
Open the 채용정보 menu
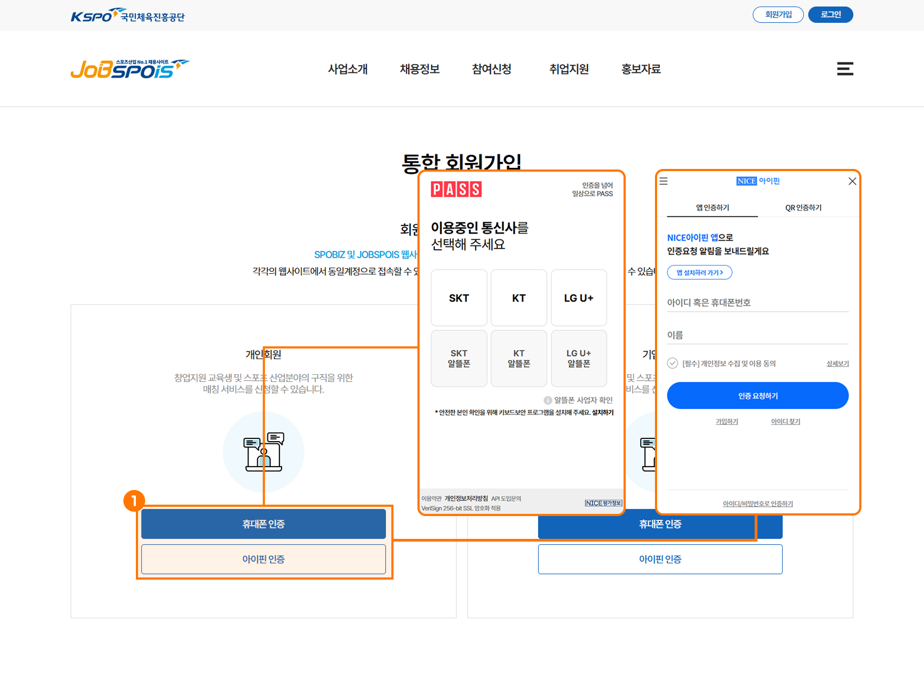pyautogui.click(x=420, y=69)
